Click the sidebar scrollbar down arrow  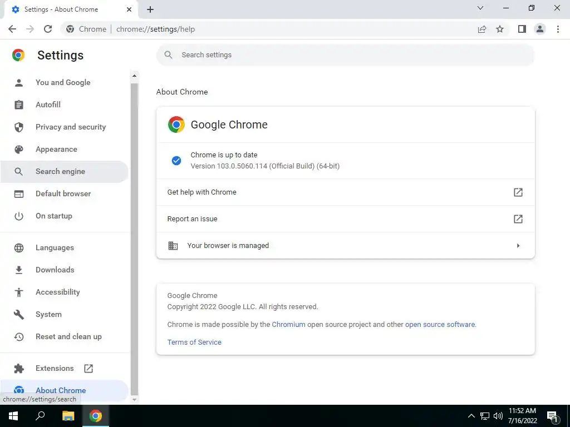click(x=135, y=399)
